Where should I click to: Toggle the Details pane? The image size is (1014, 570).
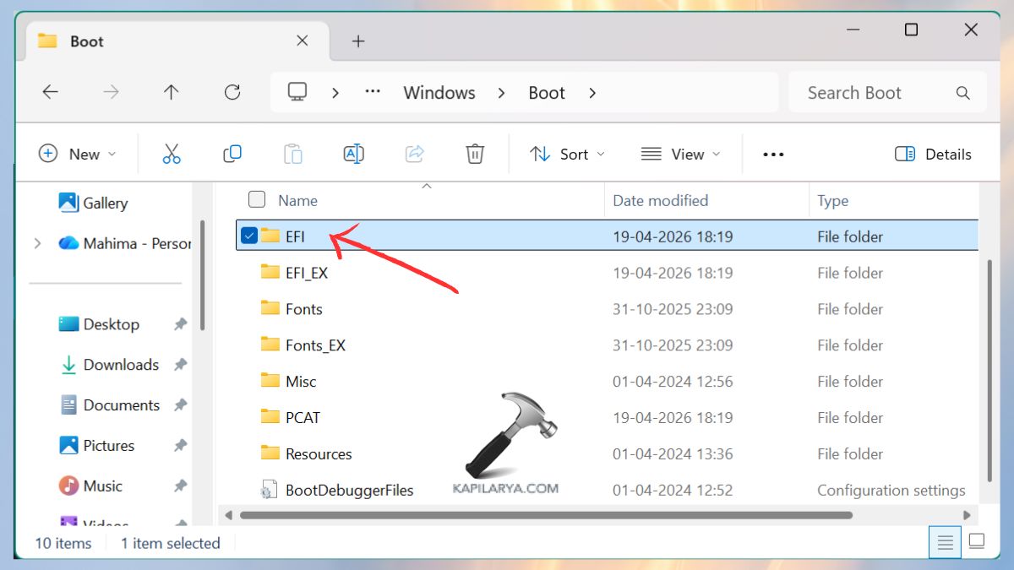click(x=933, y=154)
